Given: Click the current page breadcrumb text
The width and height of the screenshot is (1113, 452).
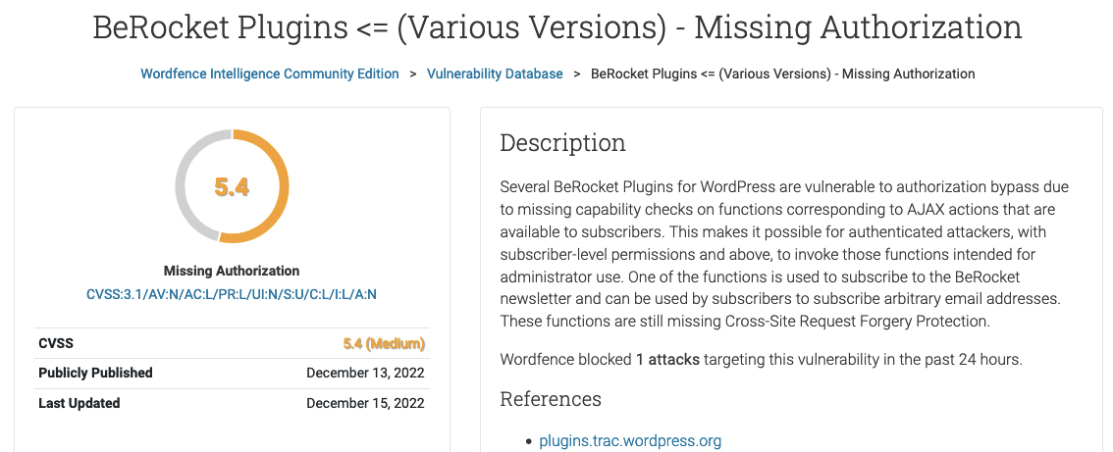Looking at the screenshot, I should click(783, 74).
